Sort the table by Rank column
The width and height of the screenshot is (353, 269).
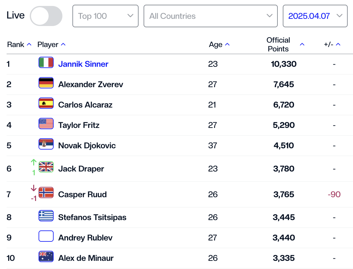pyautogui.click(x=19, y=45)
